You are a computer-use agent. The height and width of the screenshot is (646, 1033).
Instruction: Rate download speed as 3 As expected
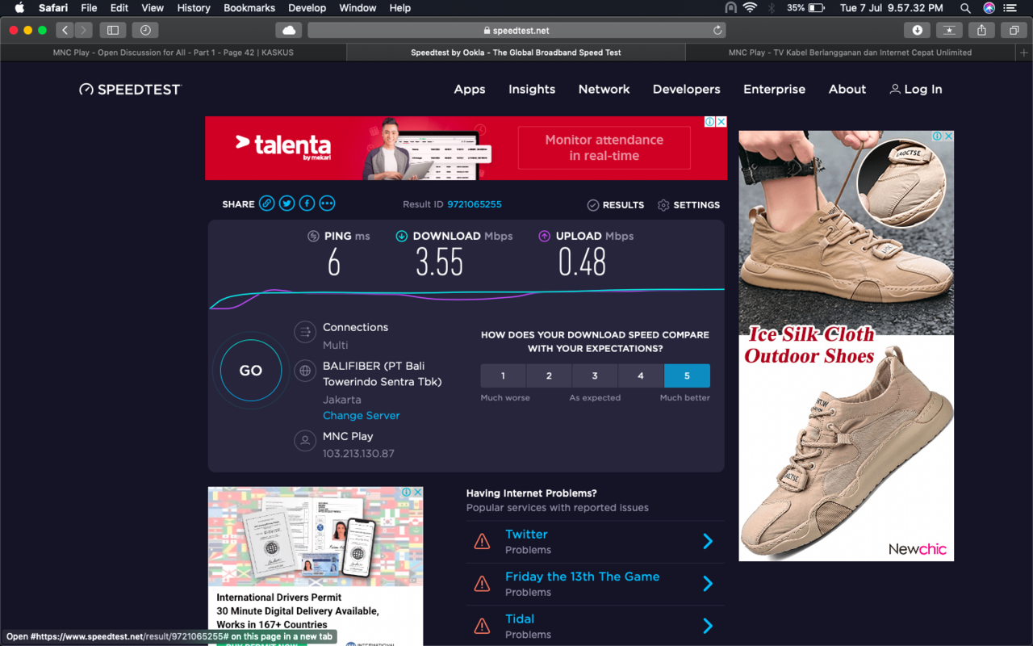point(595,375)
